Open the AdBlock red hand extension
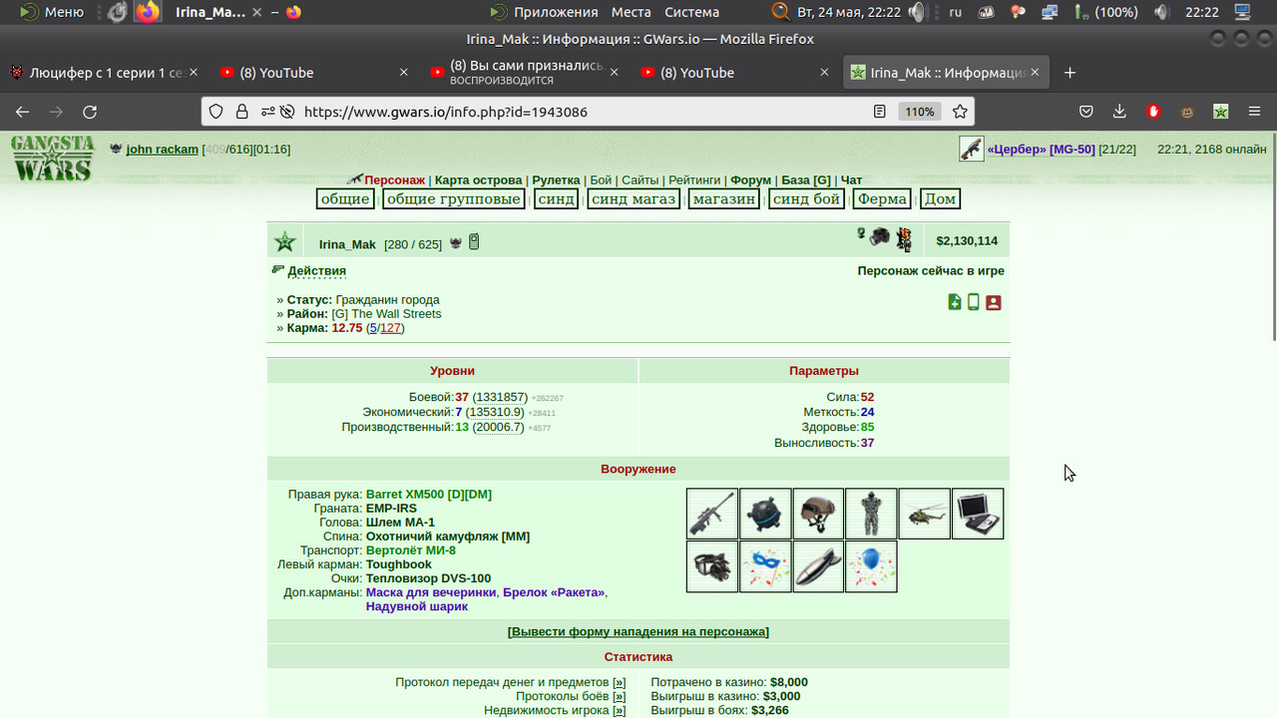 click(1153, 112)
